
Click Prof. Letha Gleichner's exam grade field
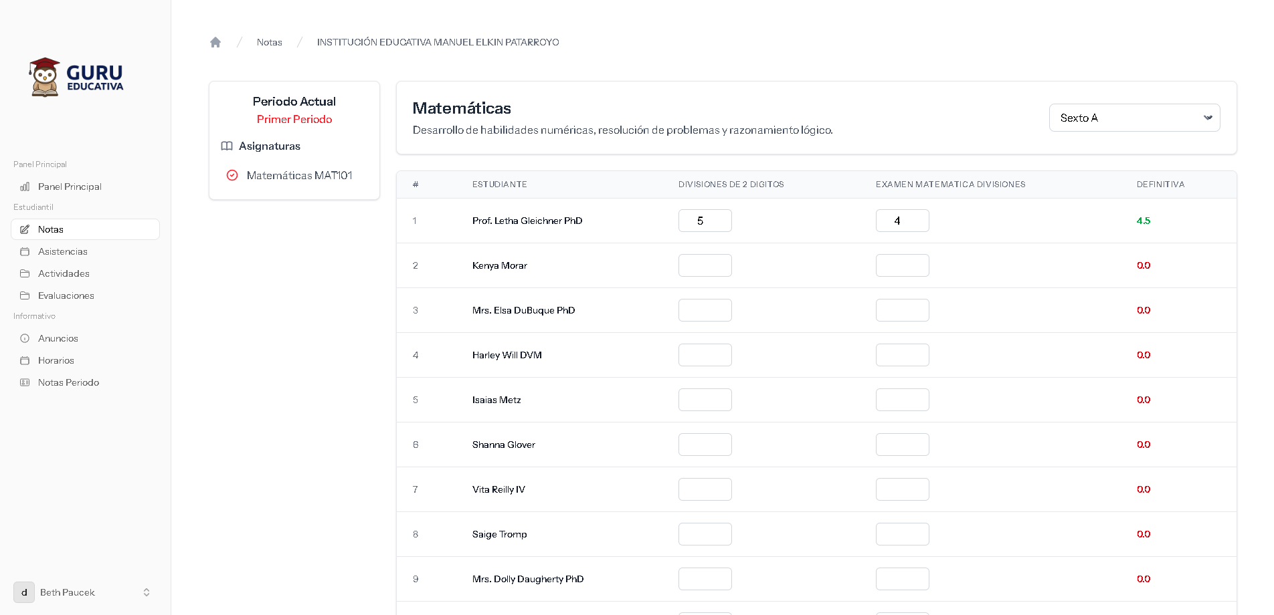[x=902, y=221]
